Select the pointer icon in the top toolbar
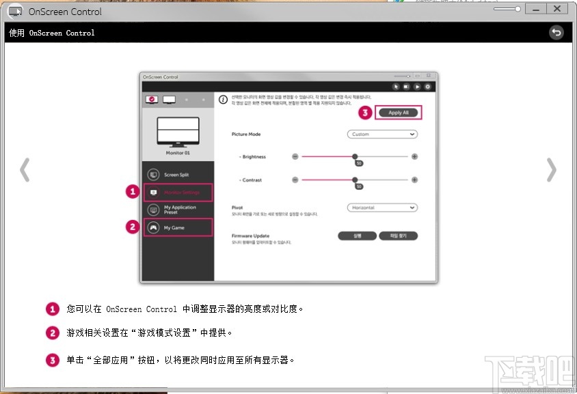Image resolution: width=577 pixels, height=394 pixels. pos(397,85)
